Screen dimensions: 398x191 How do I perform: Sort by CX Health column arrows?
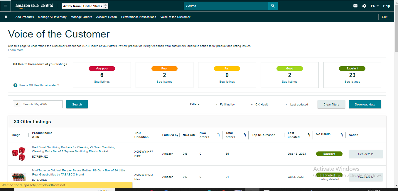(342, 135)
